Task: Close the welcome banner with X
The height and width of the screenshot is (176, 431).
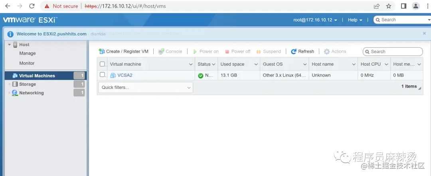Action: 424,33
